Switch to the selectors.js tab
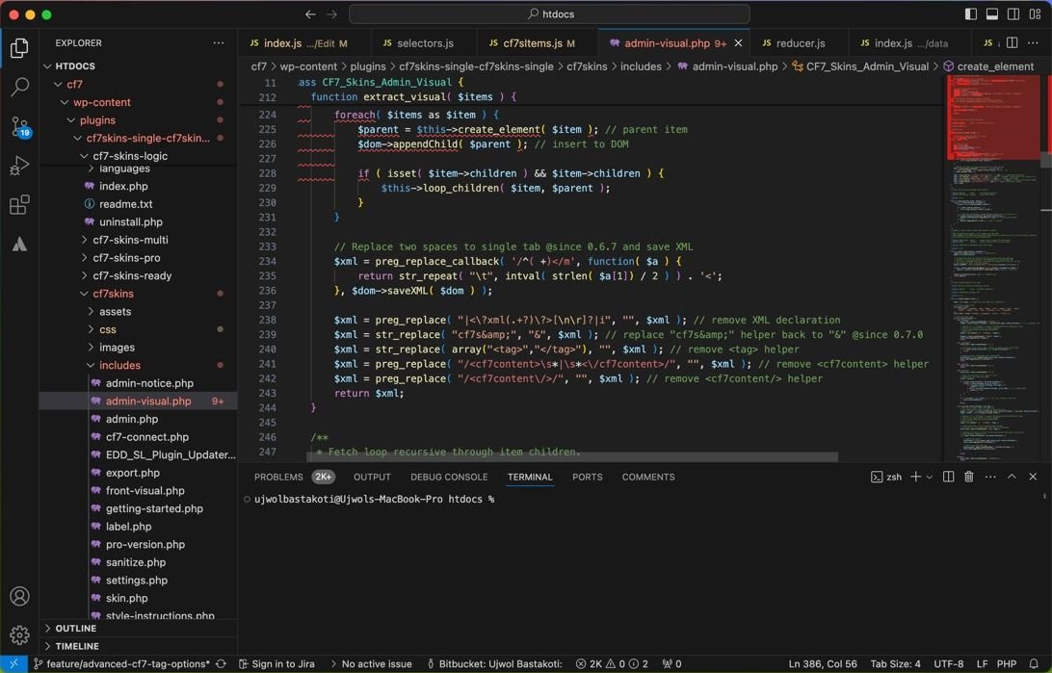 [424, 43]
